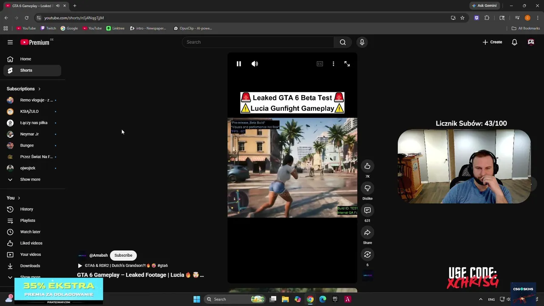Subscribe to @Amabsh channel
Image resolution: width=544 pixels, height=306 pixels.
click(123, 255)
